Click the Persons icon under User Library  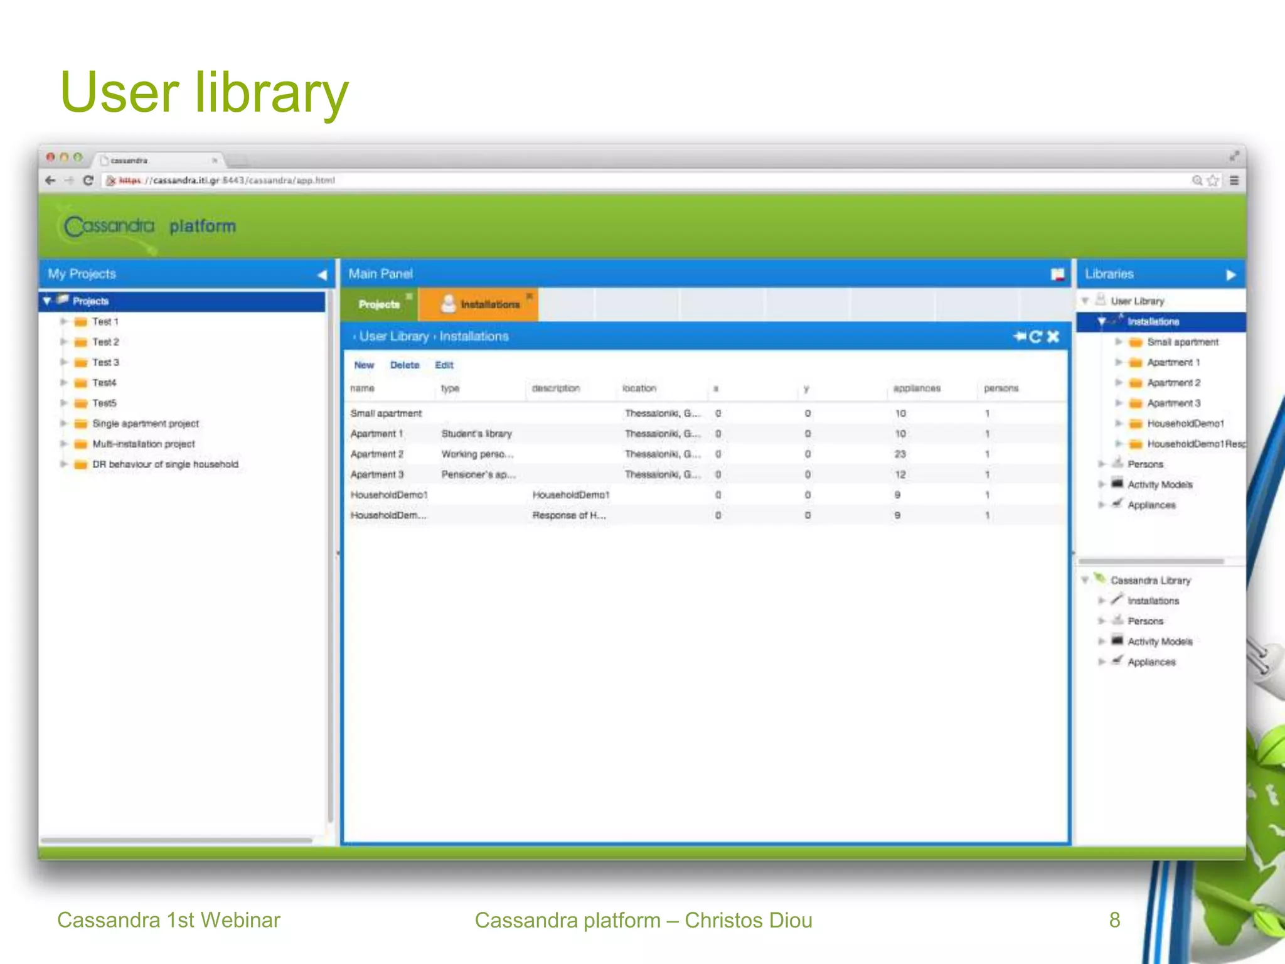coord(1117,464)
